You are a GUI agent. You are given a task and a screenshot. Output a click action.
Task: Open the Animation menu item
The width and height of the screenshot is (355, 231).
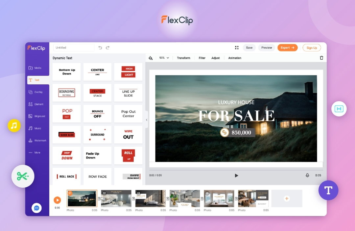tap(235, 58)
